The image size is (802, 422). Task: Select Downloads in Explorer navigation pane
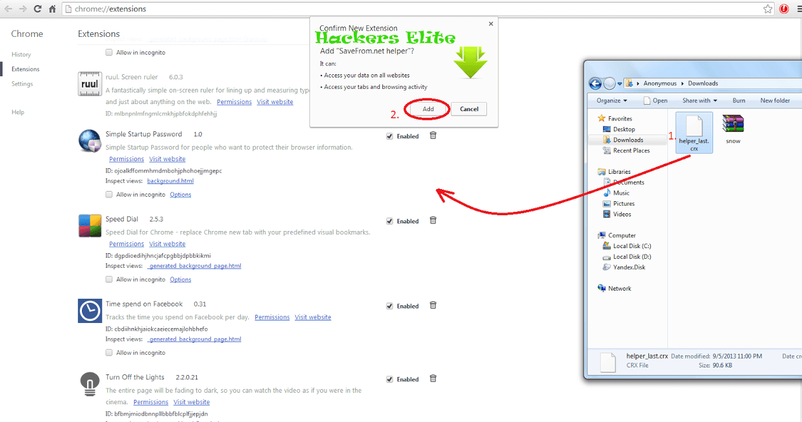click(627, 140)
